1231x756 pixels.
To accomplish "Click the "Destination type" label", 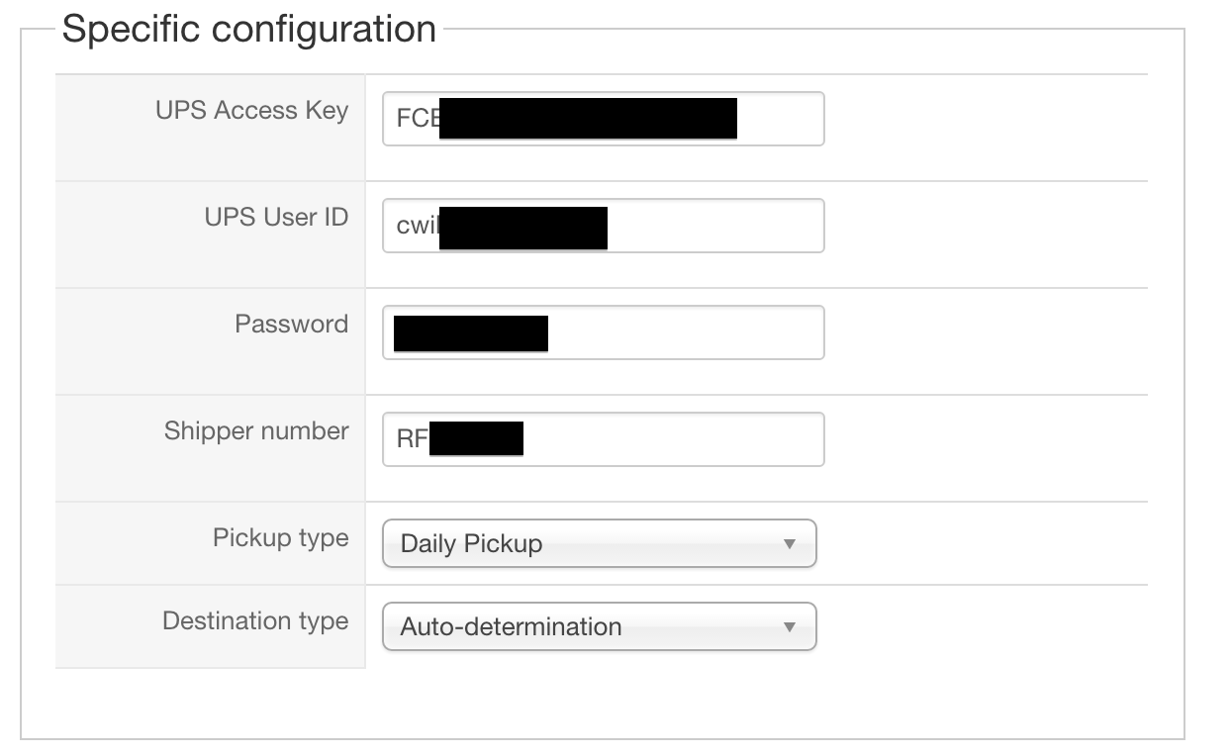I will coord(255,620).
